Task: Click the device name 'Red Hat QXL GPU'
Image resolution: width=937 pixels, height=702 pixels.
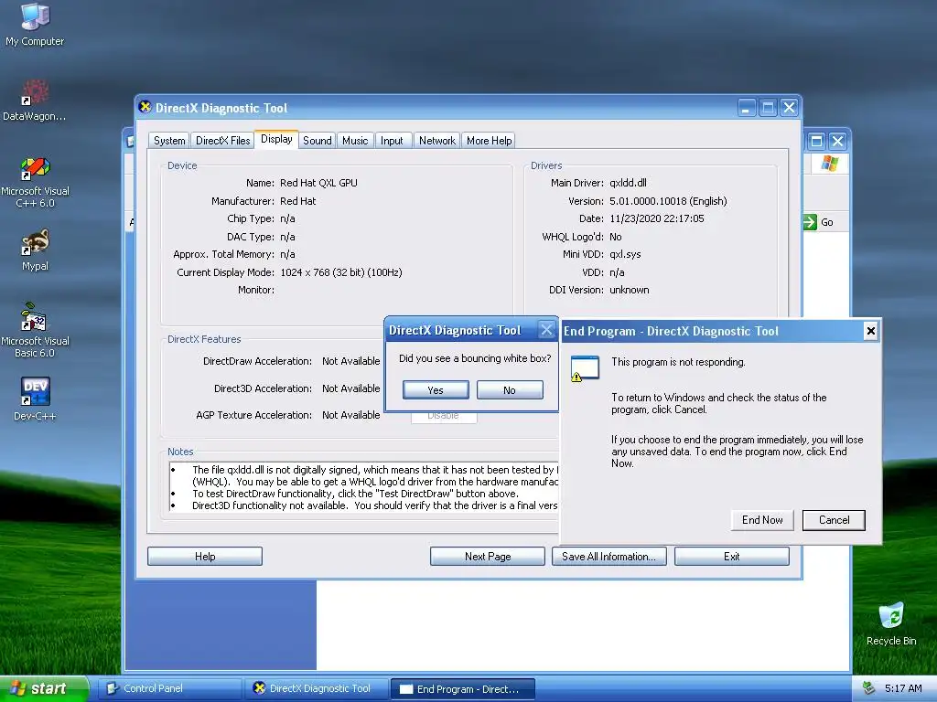Action: (x=318, y=183)
